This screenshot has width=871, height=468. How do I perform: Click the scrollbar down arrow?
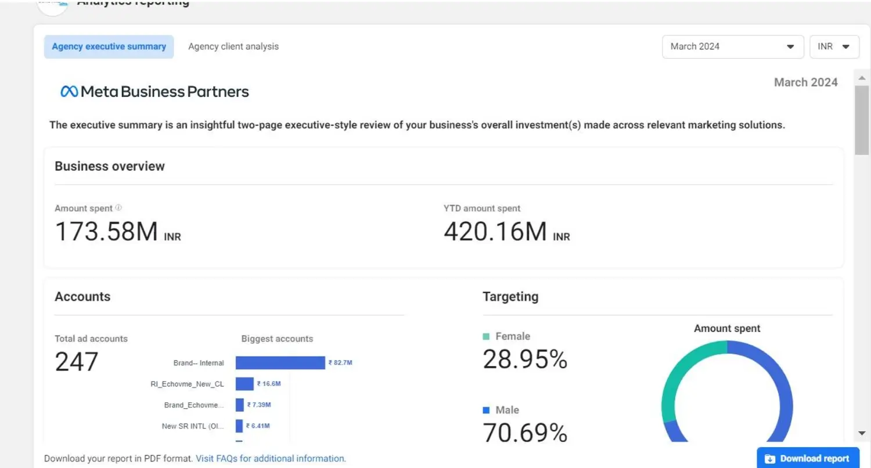(862, 433)
